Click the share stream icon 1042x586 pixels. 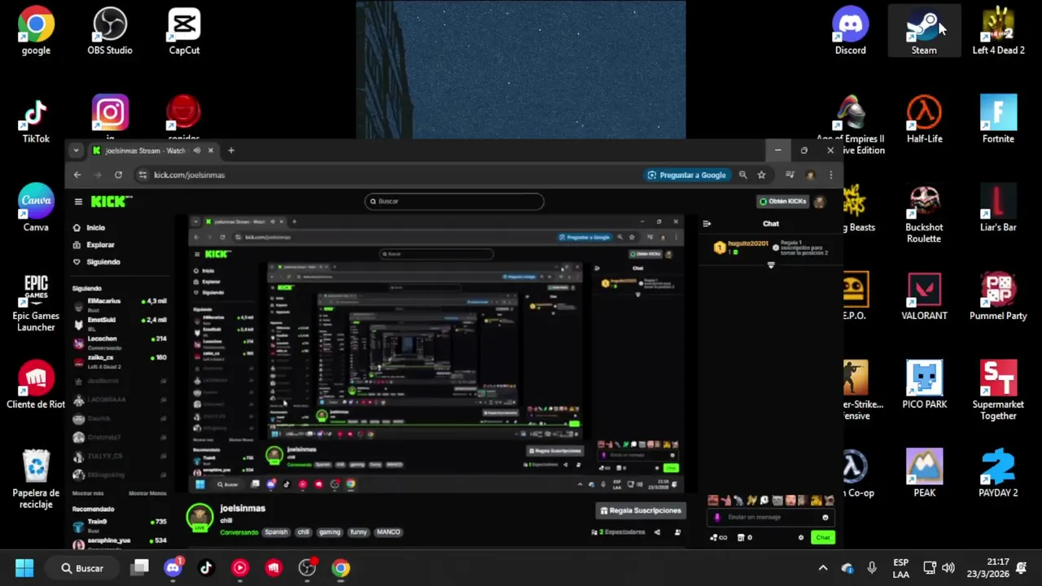657,532
